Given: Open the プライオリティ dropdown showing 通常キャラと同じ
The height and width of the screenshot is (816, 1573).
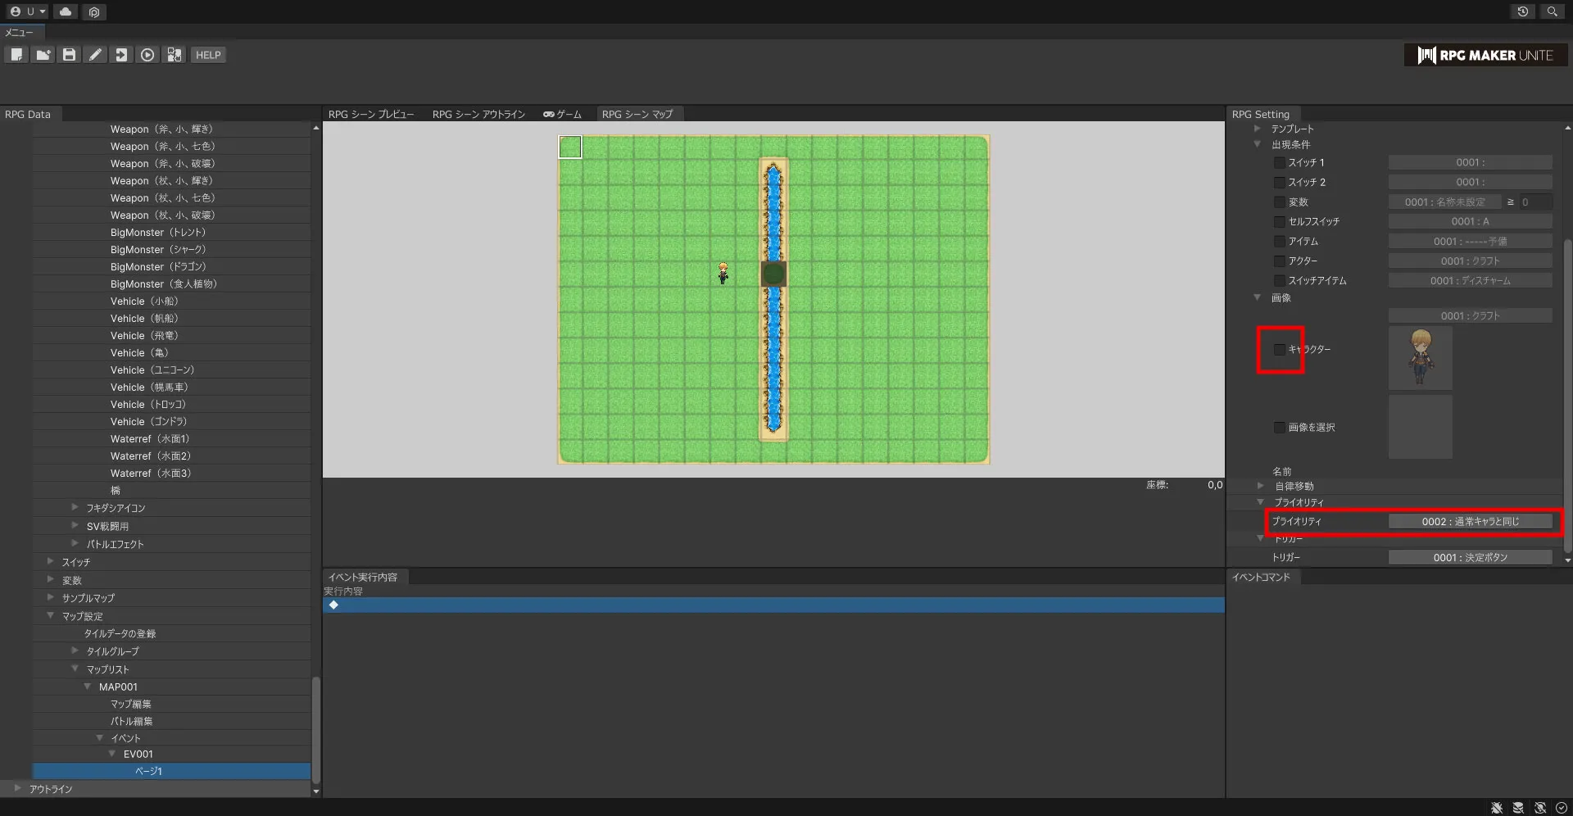Looking at the screenshot, I should [1470, 522].
